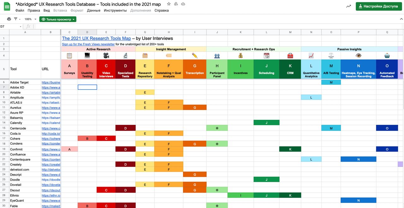Click the Usability Testing laptop icon
404x208 pixels.
point(87,55)
